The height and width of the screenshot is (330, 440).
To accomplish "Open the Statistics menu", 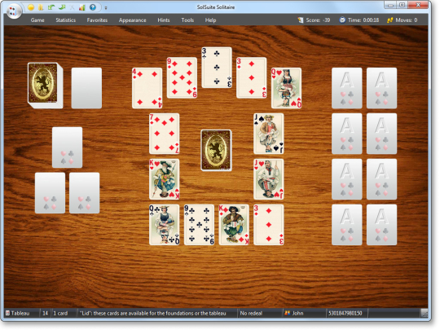I will point(66,20).
